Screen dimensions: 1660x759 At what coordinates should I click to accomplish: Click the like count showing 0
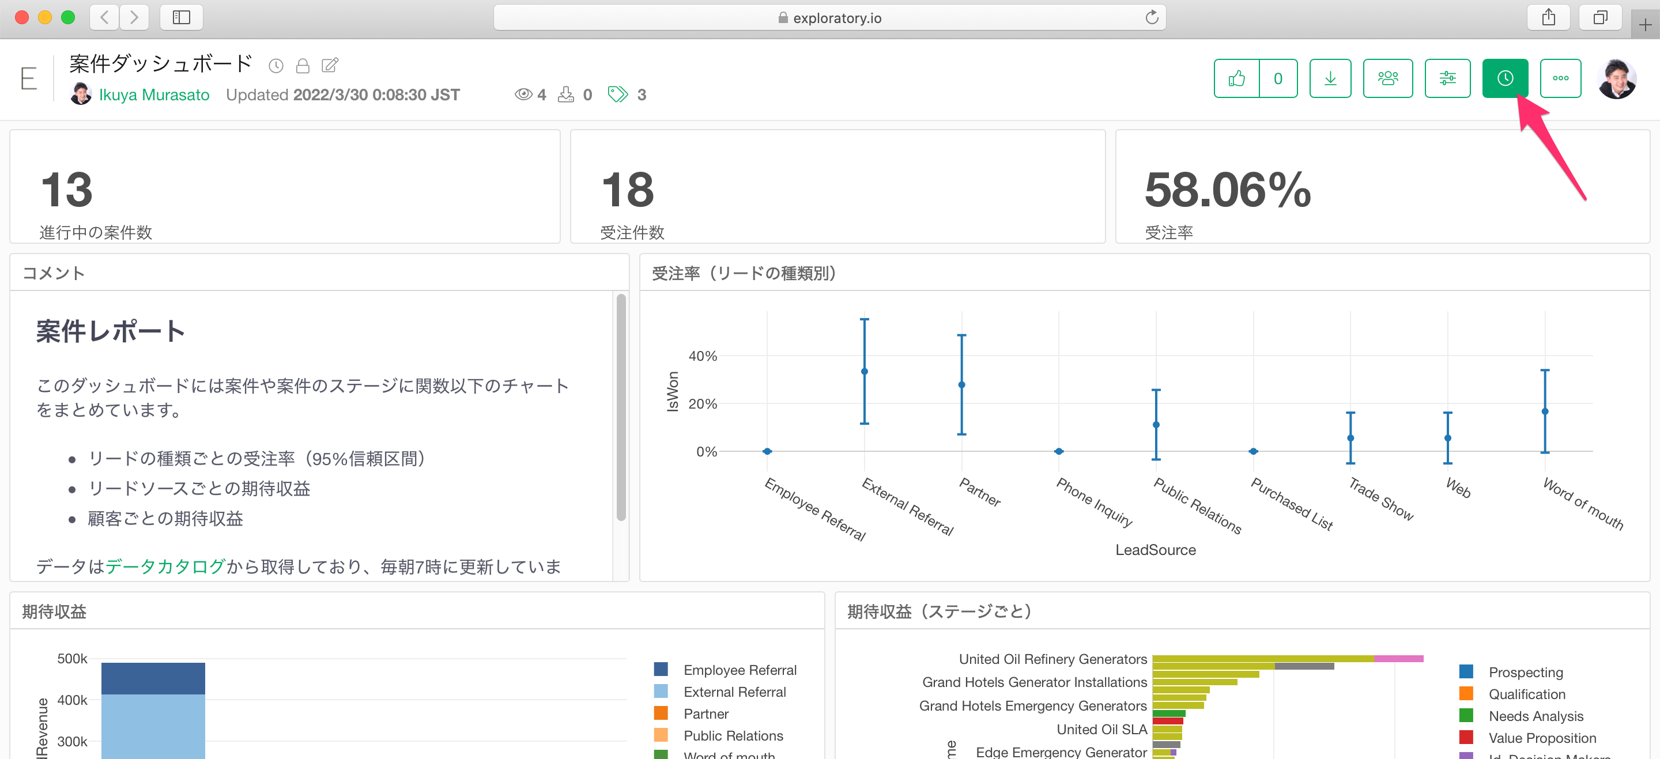pyautogui.click(x=1278, y=78)
